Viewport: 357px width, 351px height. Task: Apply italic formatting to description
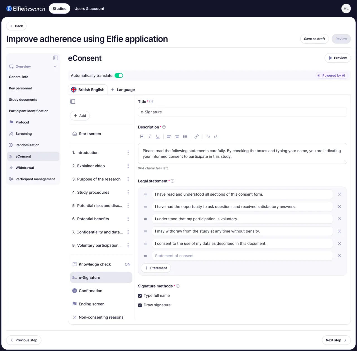(150, 137)
